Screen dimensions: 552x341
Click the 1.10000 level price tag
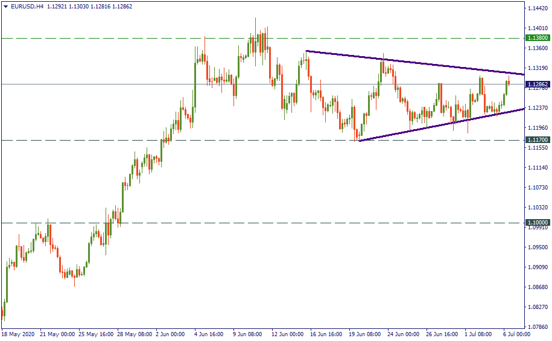(x=538, y=223)
